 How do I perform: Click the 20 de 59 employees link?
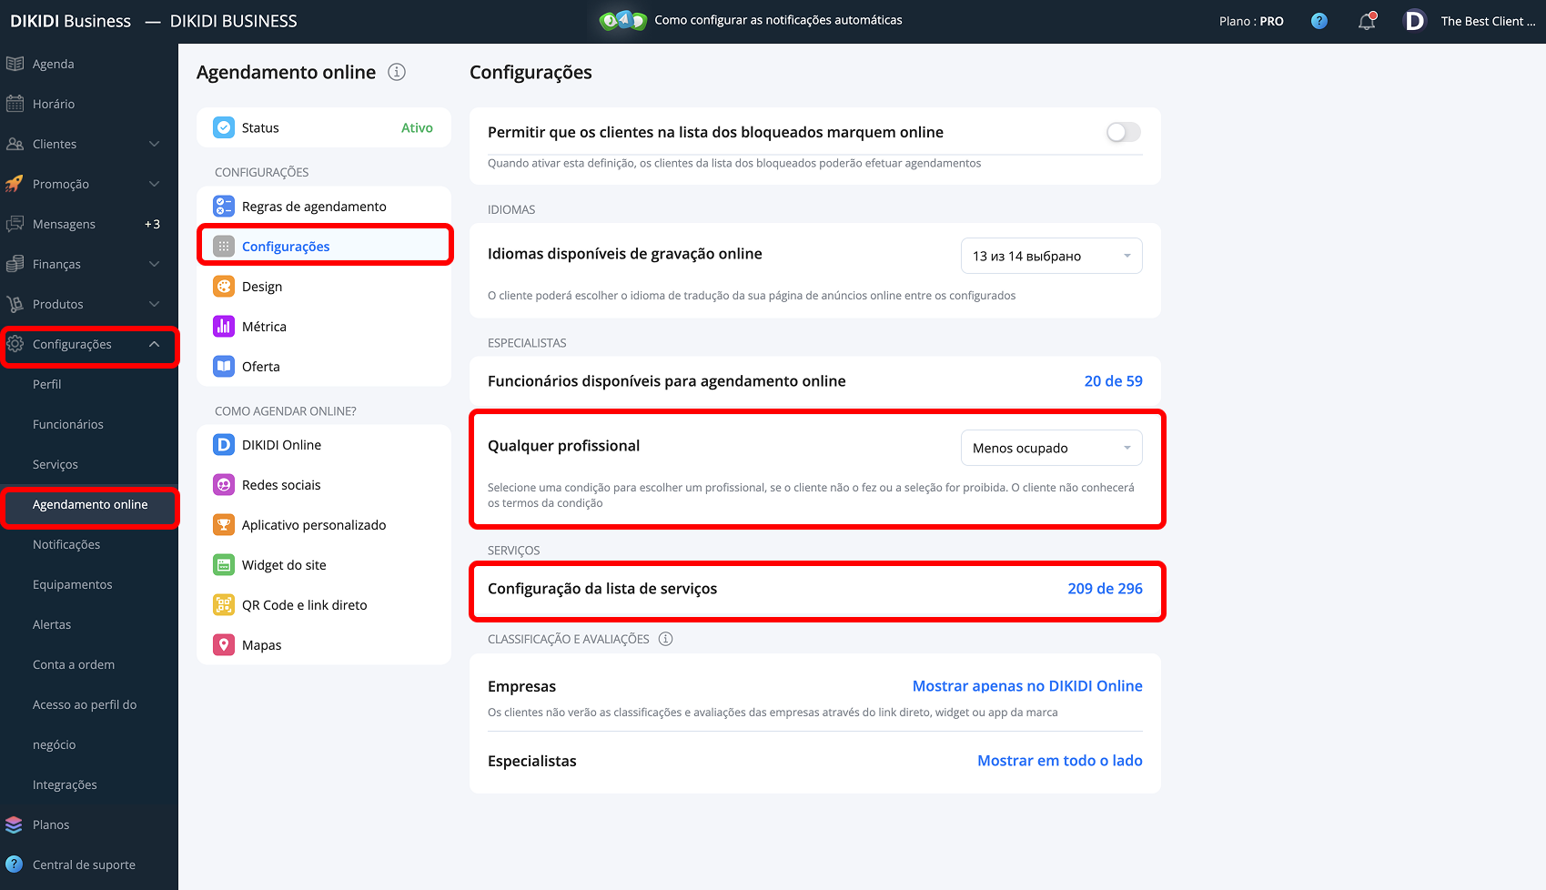tap(1113, 381)
